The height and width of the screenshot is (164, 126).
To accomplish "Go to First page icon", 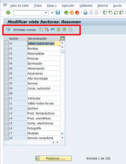I will pyautogui.click(x=105, y=13).
